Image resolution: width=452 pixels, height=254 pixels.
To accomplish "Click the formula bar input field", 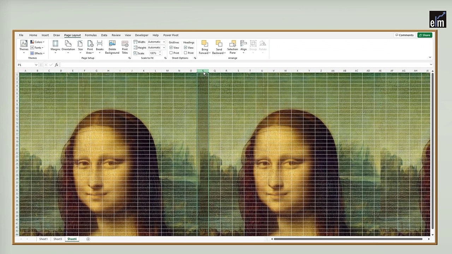I will click(x=245, y=65).
